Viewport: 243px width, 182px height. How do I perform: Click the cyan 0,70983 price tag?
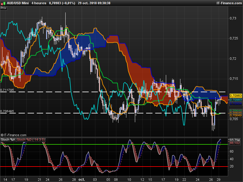click(236, 100)
